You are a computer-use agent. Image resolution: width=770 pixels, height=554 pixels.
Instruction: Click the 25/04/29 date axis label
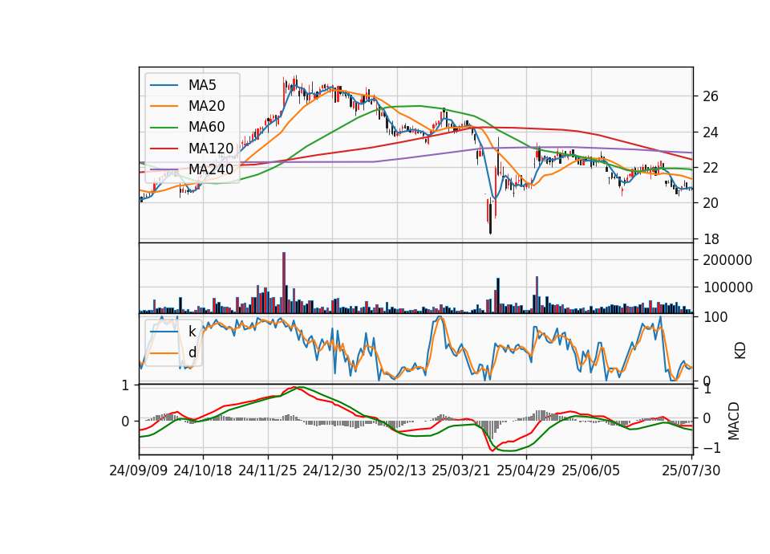pos(526,470)
